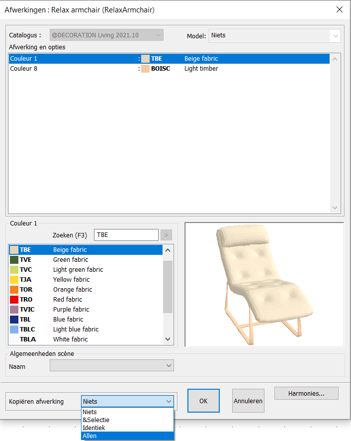The width and height of the screenshot is (351, 441).
Task: Pick the Red fabric TRO swatch
Action: click(14, 300)
